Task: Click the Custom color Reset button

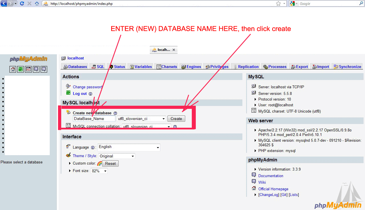Action: point(110,163)
